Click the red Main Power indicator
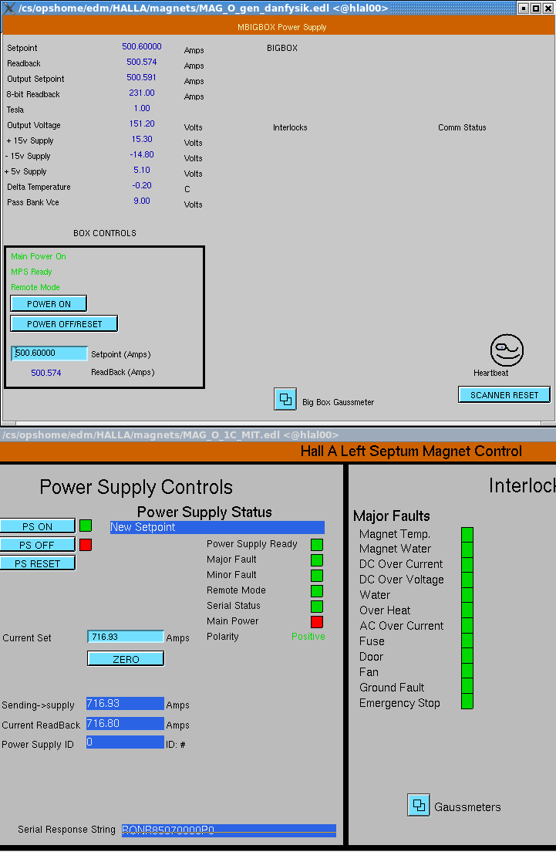The image size is (556, 852). [x=317, y=621]
